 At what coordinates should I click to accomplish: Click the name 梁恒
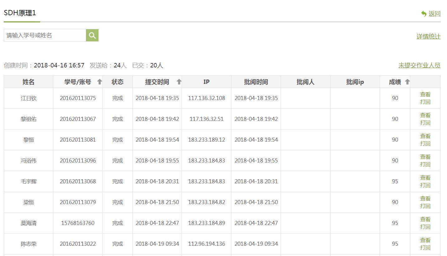(x=29, y=202)
